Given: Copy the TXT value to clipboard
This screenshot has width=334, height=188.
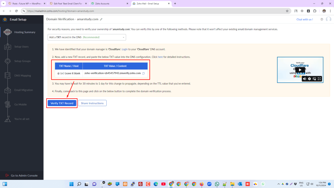Looking at the screenshot, I should pyautogui.click(x=144, y=73).
